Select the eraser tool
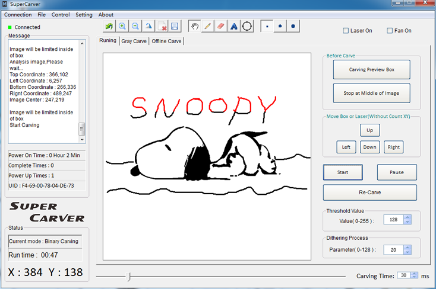The image size is (436, 289). (x=221, y=26)
